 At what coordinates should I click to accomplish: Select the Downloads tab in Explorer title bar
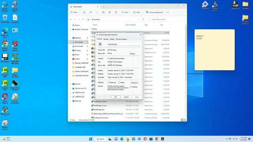click(x=84, y=7)
